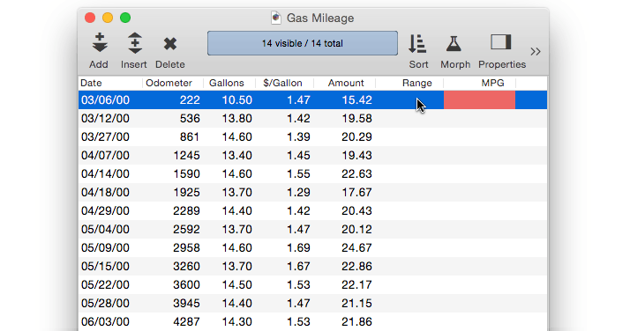Click odometer value 3260
The image size is (630, 331).
tap(186, 266)
